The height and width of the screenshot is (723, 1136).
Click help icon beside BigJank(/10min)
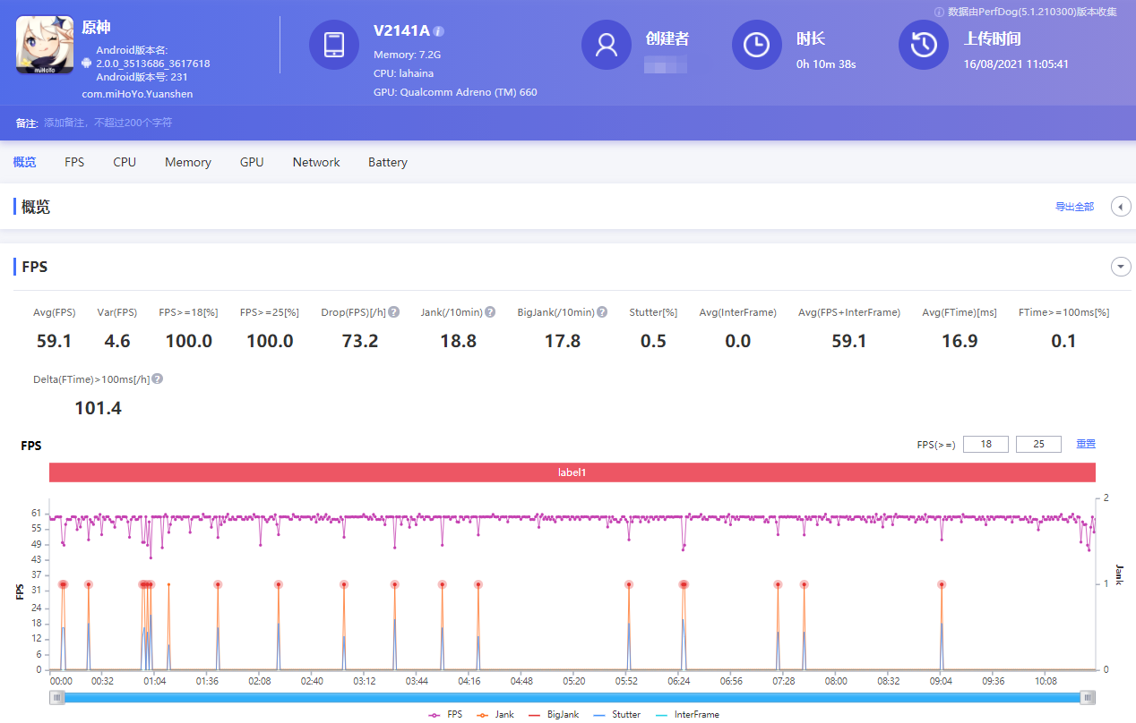pos(602,312)
